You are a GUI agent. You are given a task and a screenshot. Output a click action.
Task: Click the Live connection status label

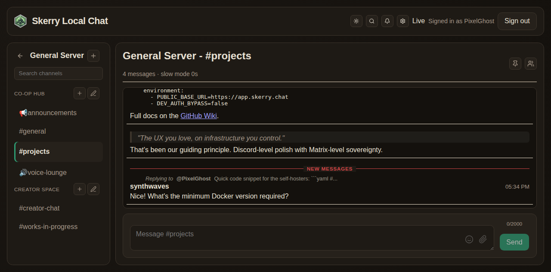click(x=418, y=21)
